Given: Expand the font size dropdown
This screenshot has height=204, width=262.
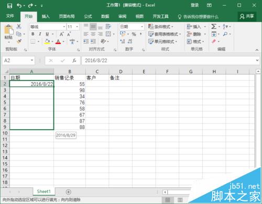Looking at the screenshot, I should 77,27.
